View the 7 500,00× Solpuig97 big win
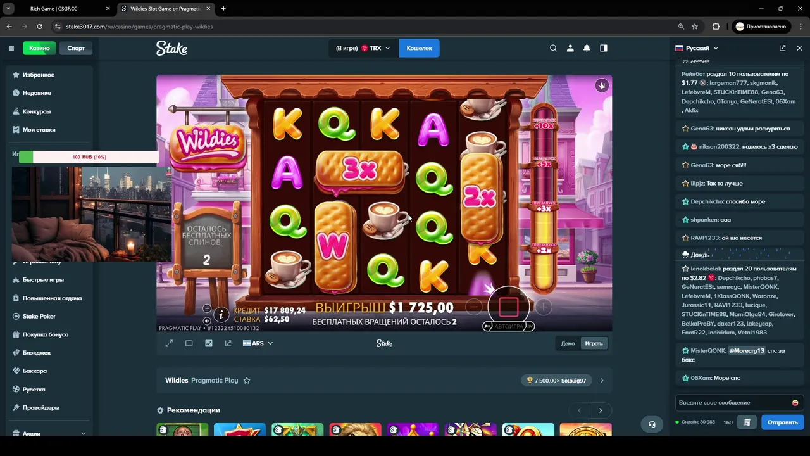The image size is (810, 456). 556,381
